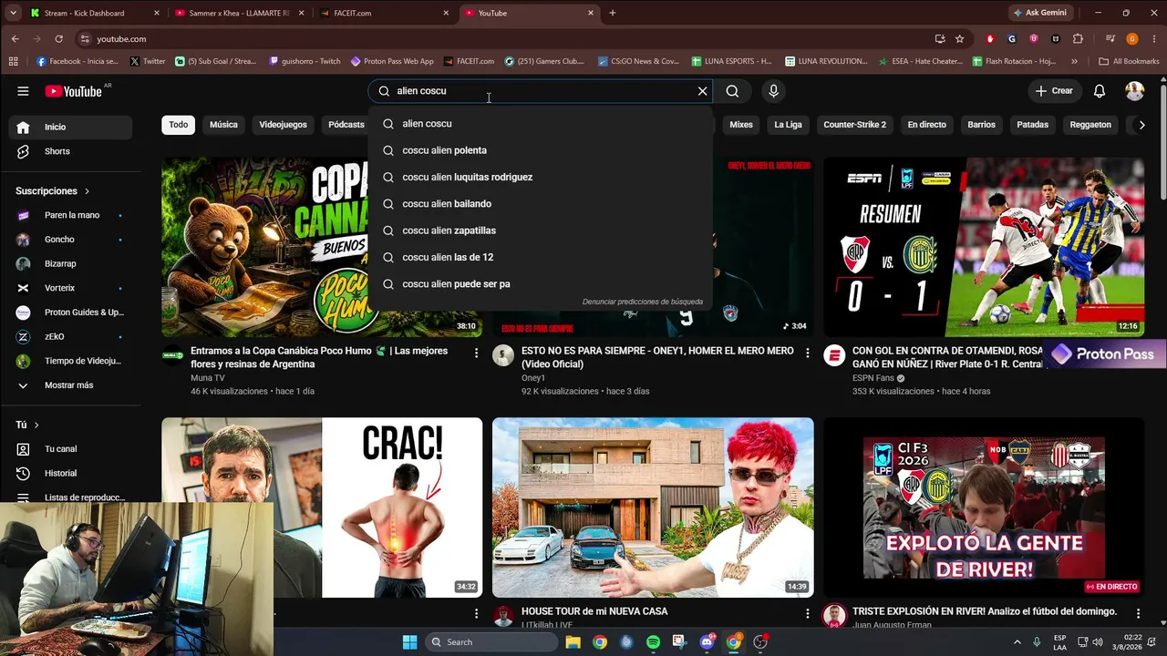Open the Windows Start menu
This screenshot has height=656, width=1167.
pos(409,642)
